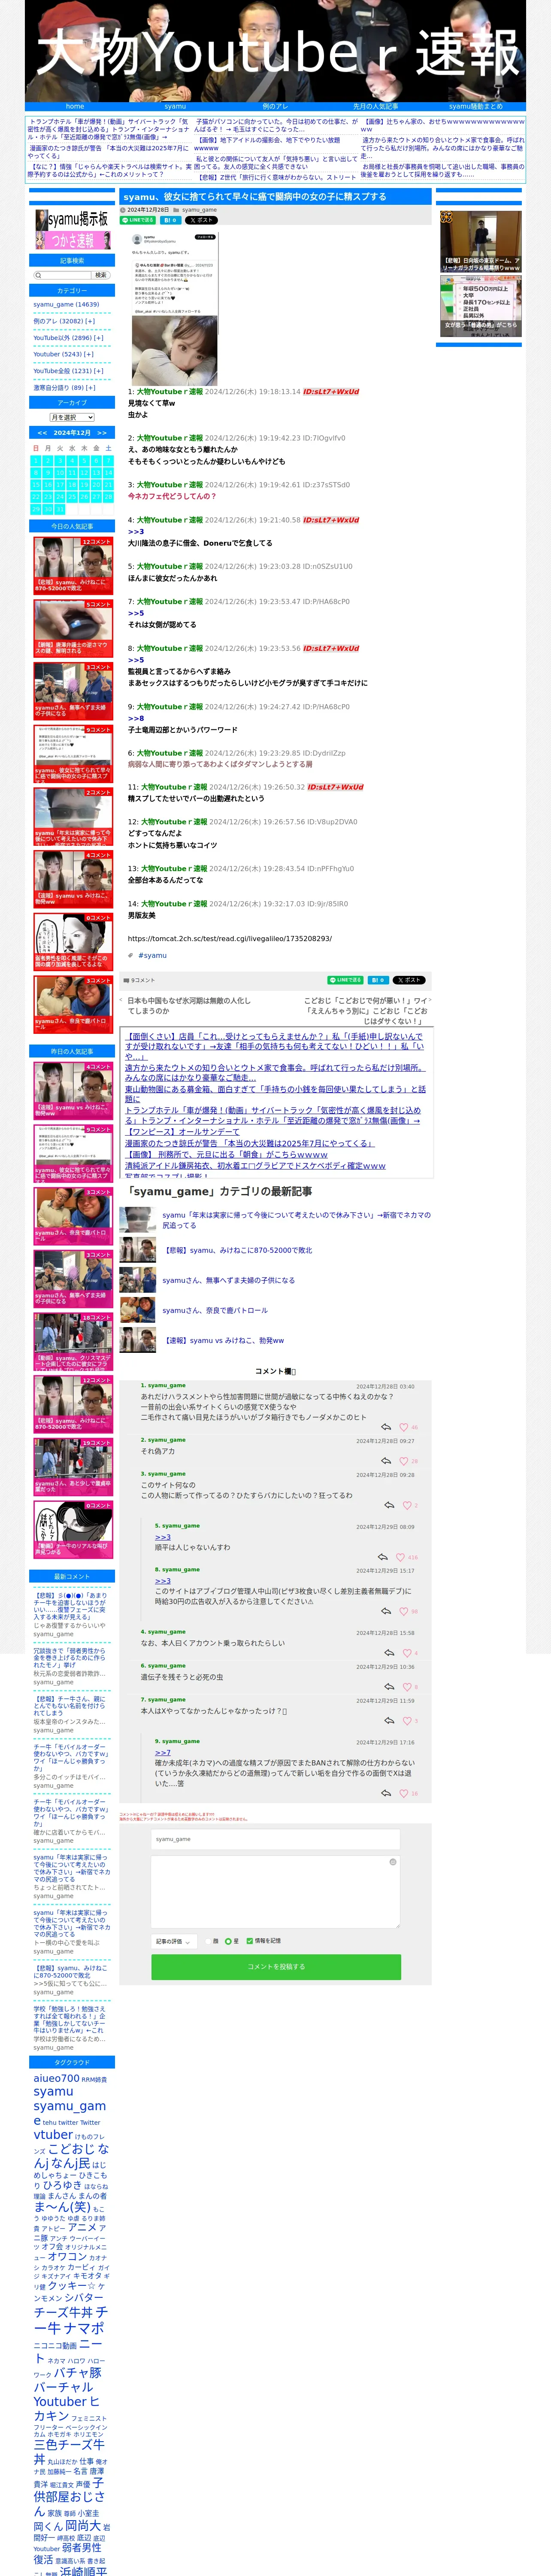This screenshot has height=2576, width=551.
Task: Like comment 1 with 46 hearts
Action: [404, 1427]
